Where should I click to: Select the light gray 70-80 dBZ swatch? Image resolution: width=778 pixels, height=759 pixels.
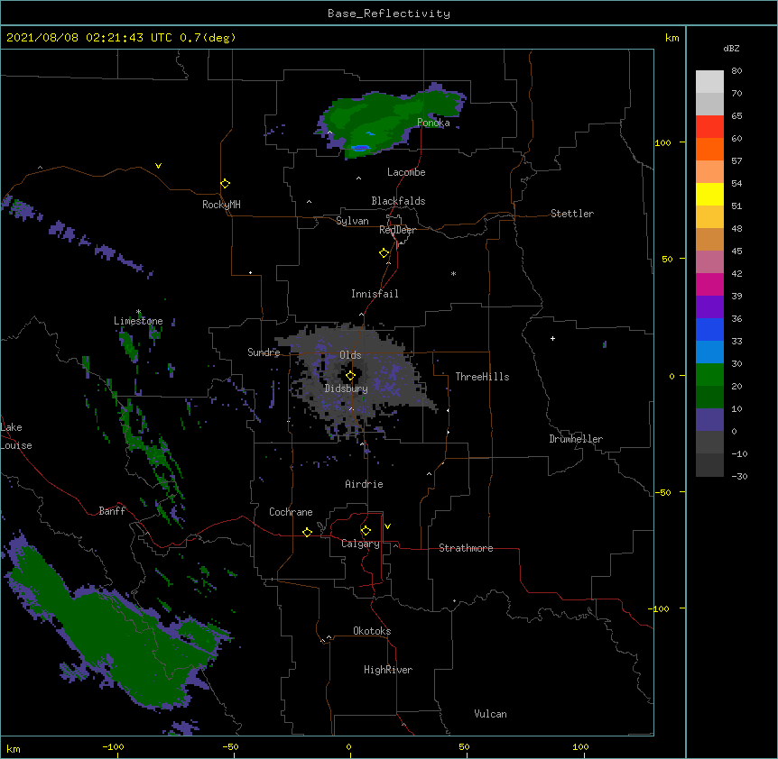click(x=709, y=81)
